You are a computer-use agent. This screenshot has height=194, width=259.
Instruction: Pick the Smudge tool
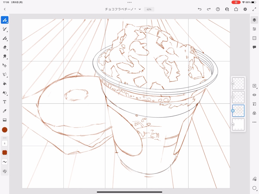click(x=5, y=57)
